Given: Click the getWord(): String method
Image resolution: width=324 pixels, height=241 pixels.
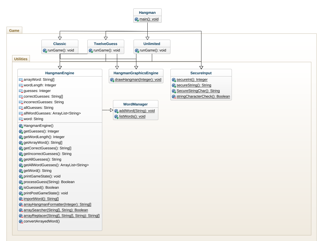Looking at the screenshot, I should (x=37, y=171).
